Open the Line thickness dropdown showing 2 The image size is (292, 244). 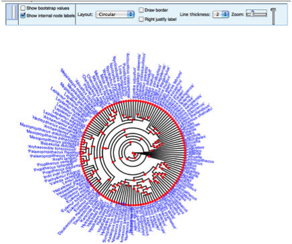pyautogui.click(x=221, y=15)
